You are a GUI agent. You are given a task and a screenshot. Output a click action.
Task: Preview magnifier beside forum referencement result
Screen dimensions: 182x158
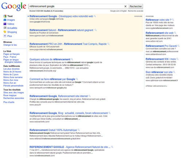click(x=109, y=113)
